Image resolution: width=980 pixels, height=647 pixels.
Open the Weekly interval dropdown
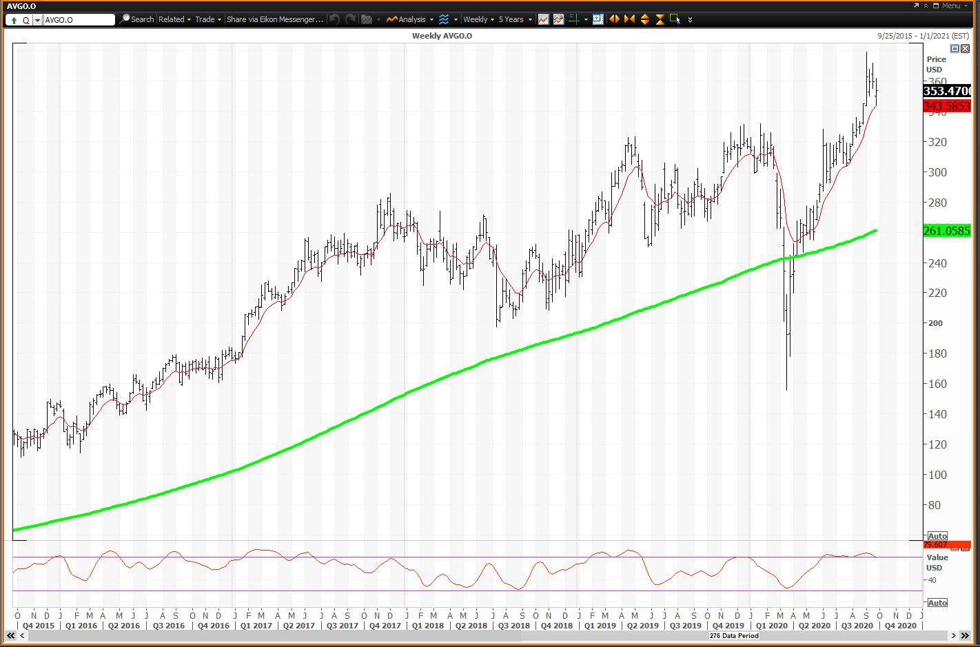click(478, 19)
